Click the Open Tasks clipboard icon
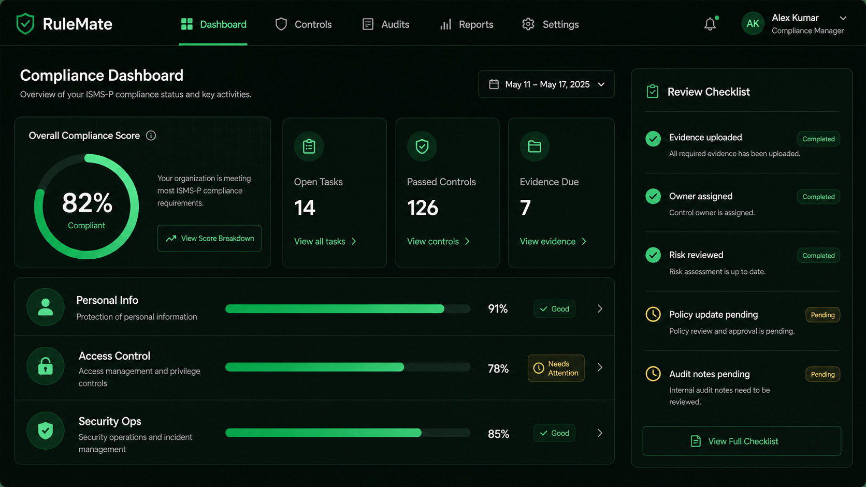Image resolution: width=866 pixels, height=487 pixels. click(x=309, y=146)
